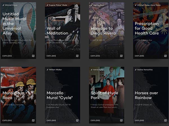This screenshot has height=126, width=169.
Task: Open the Mural de la Raza title
Action: pyautogui.click(x=13, y=95)
